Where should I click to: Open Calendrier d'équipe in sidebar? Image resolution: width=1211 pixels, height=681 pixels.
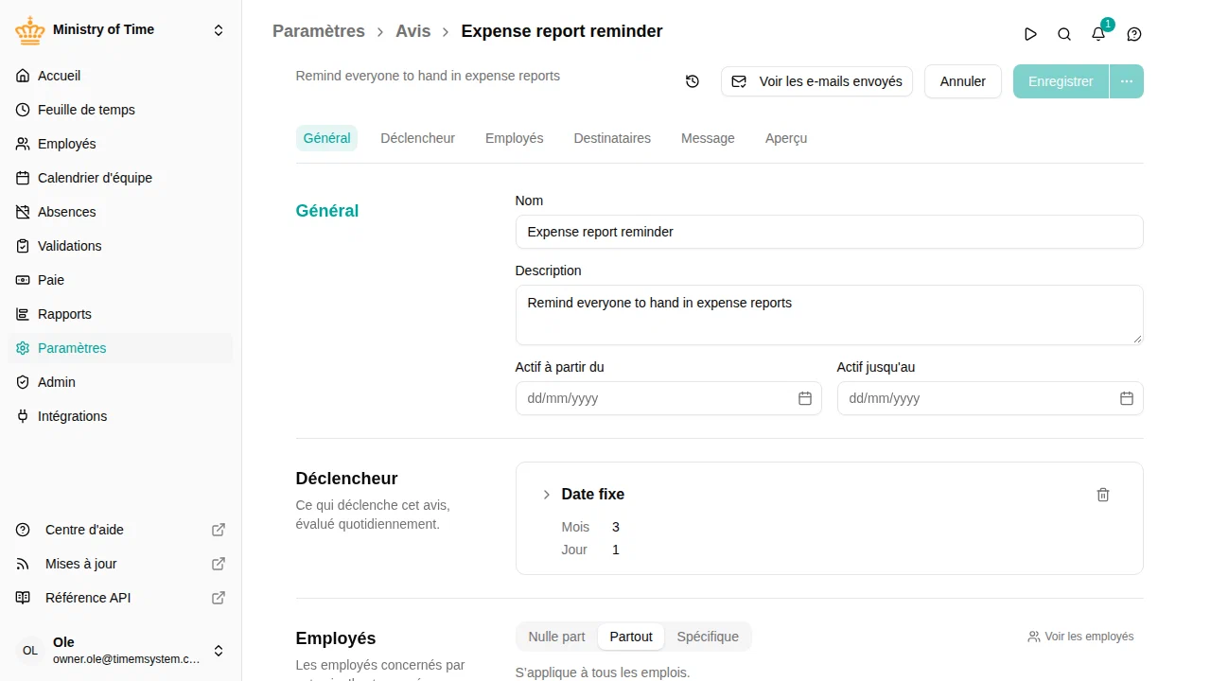pyautogui.click(x=121, y=178)
